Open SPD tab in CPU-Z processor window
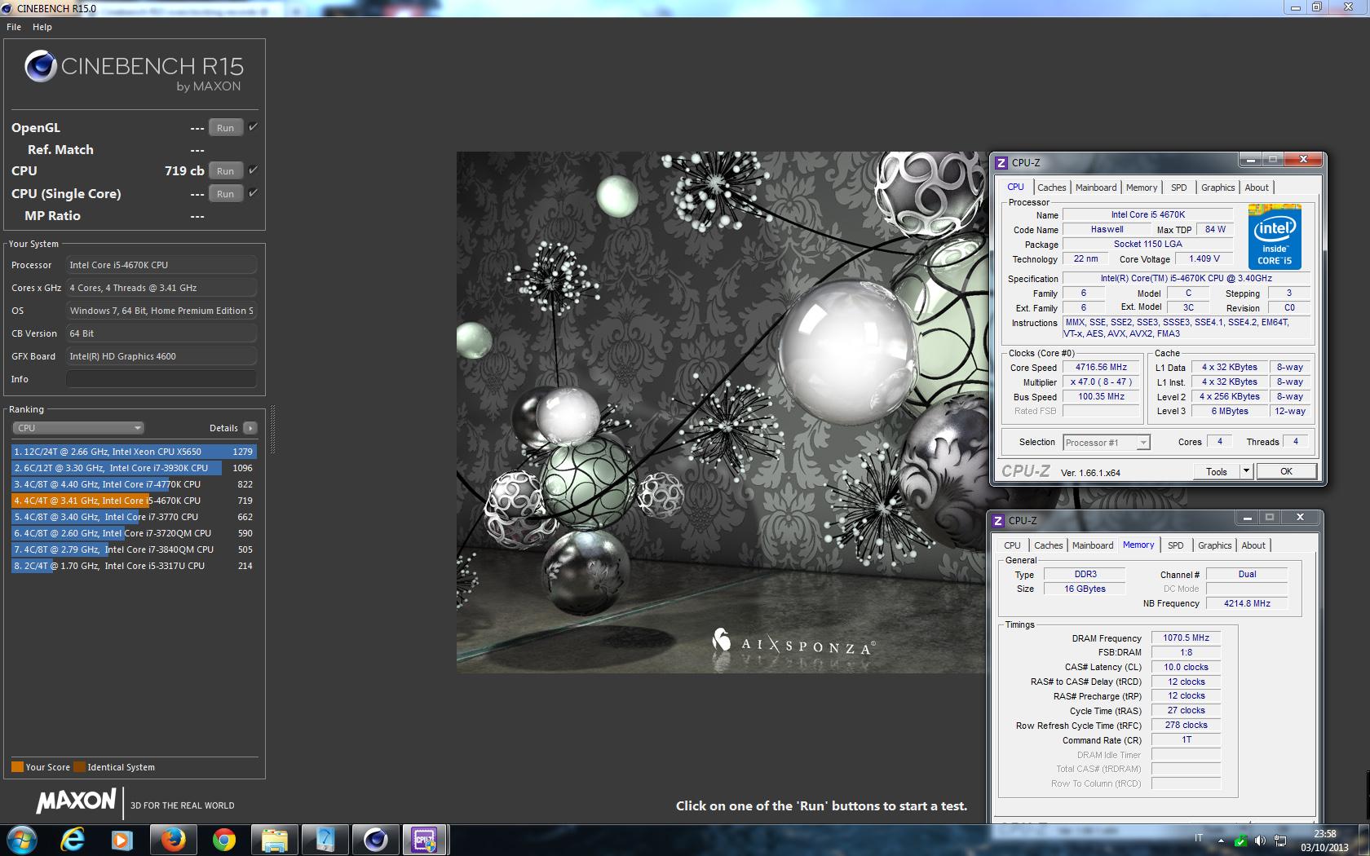This screenshot has height=856, width=1370. tap(1179, 188)
